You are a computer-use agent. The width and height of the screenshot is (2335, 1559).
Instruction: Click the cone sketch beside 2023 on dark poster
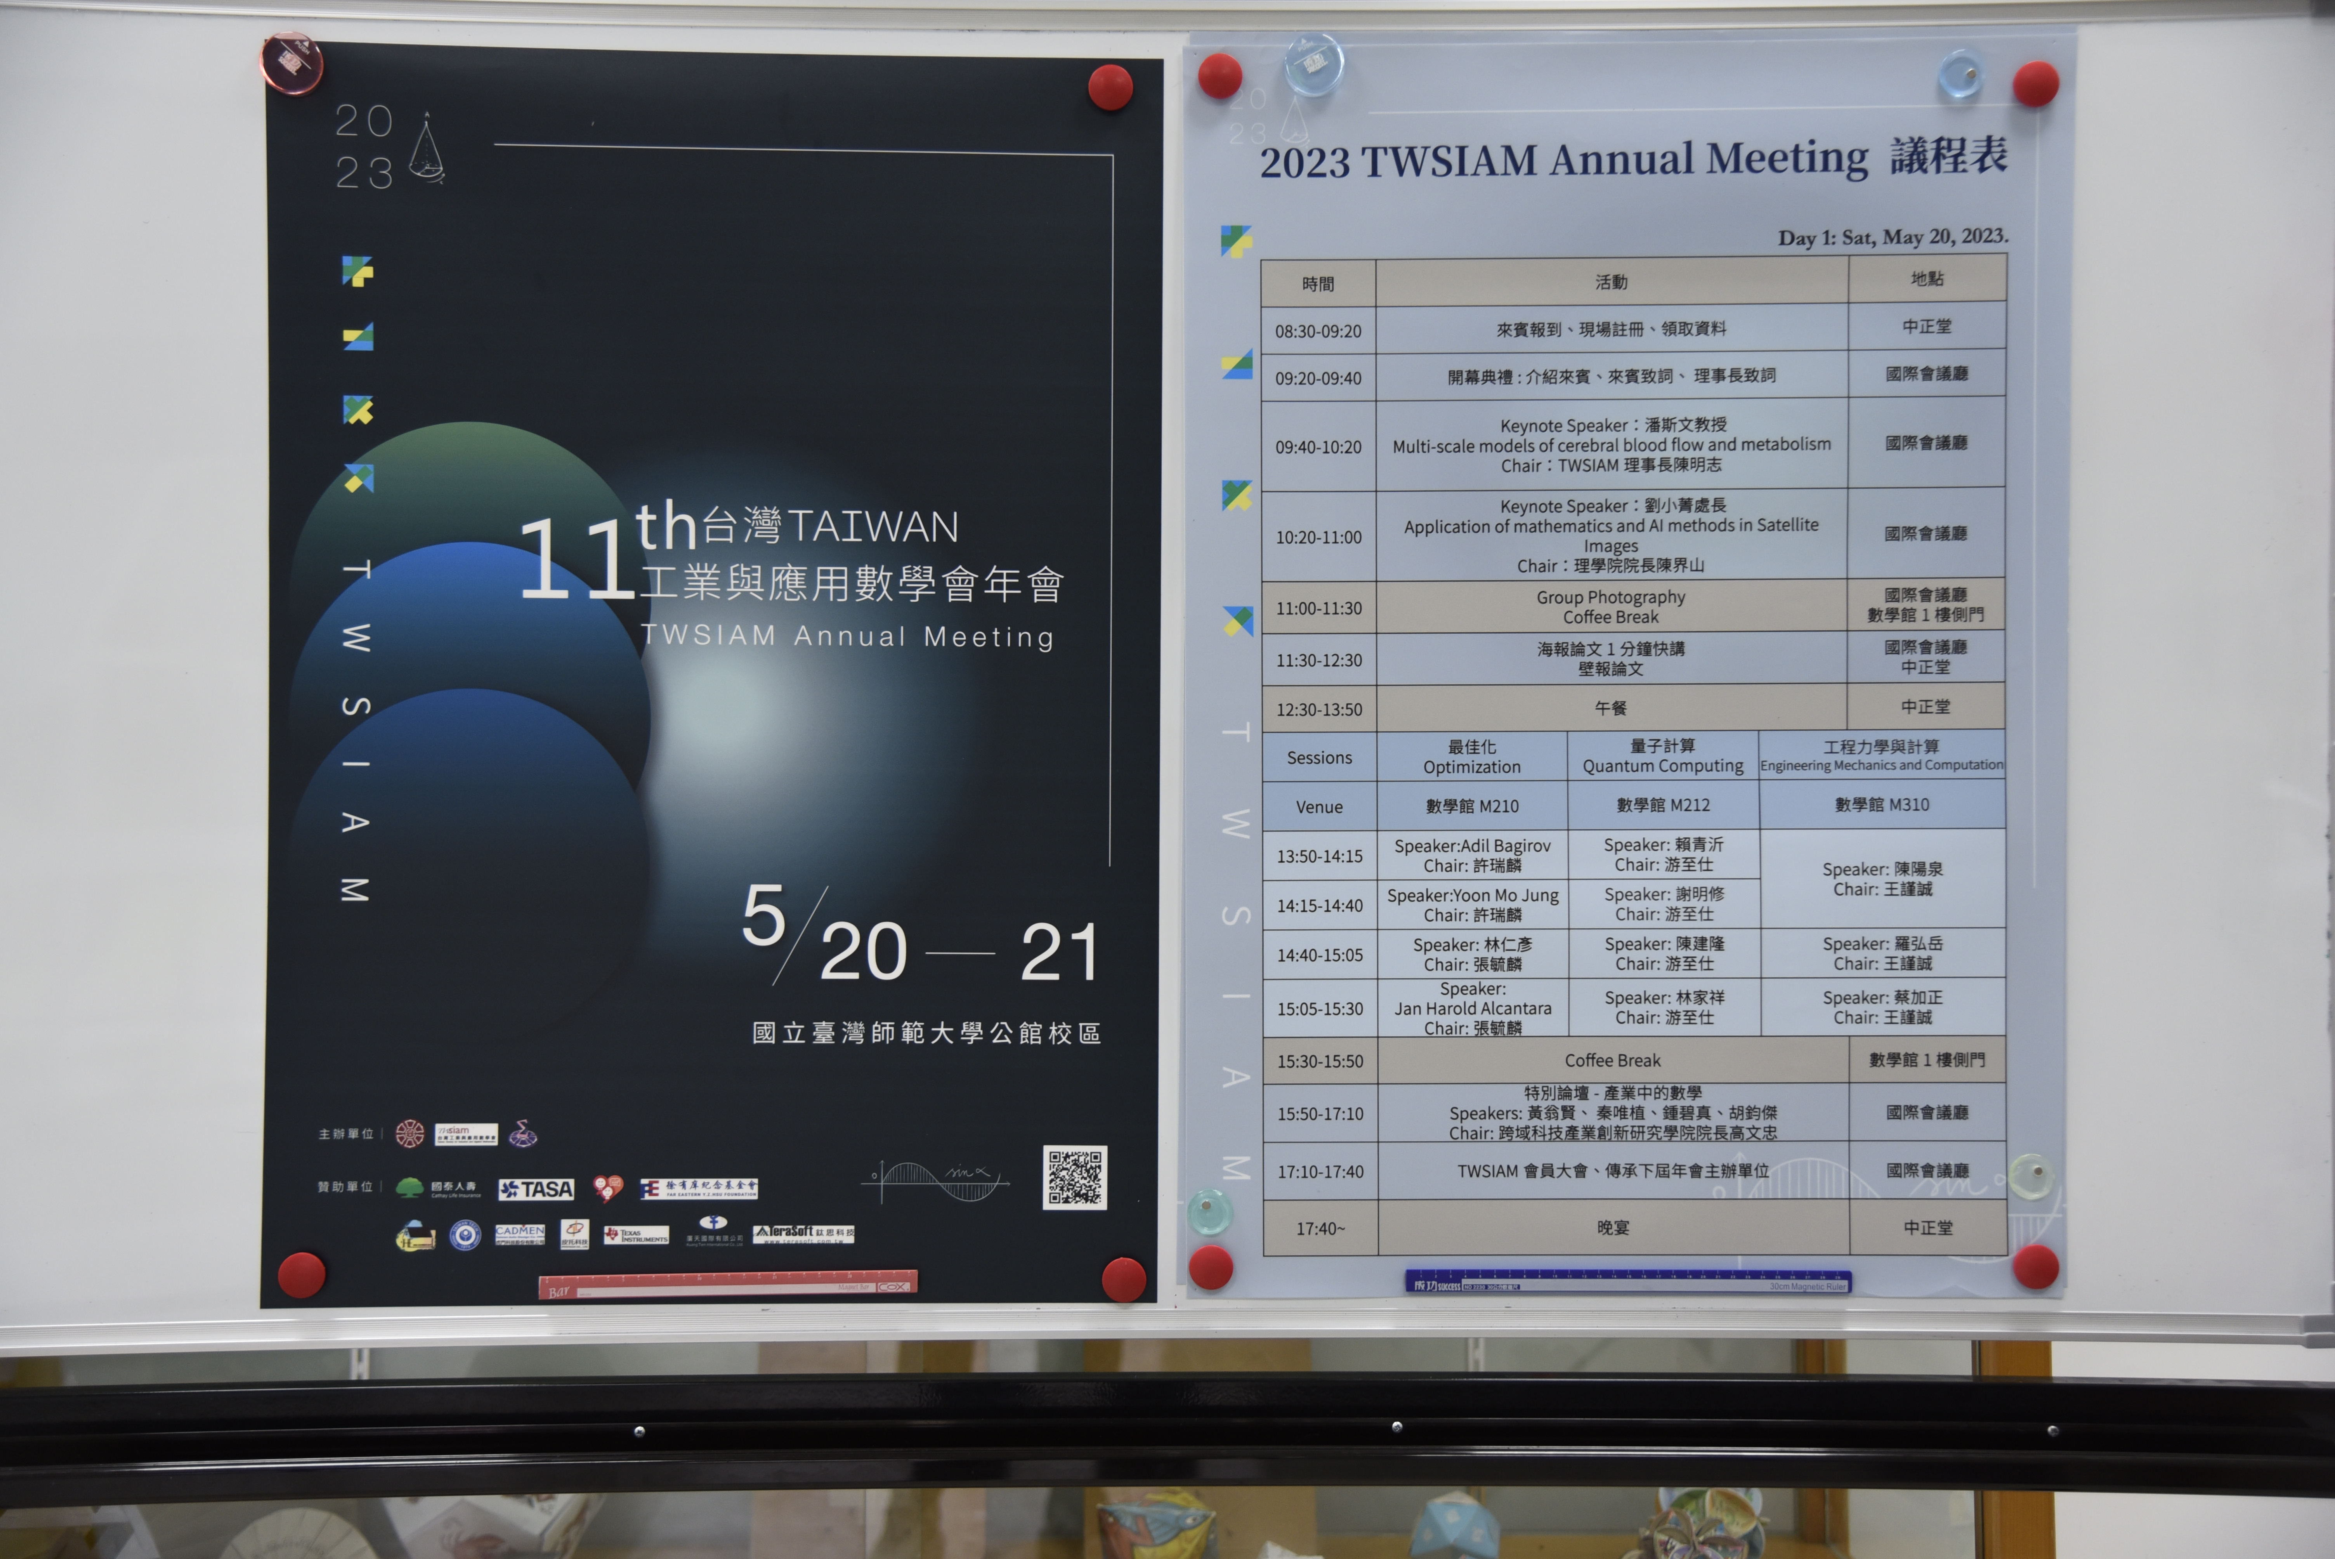(427, 148)
